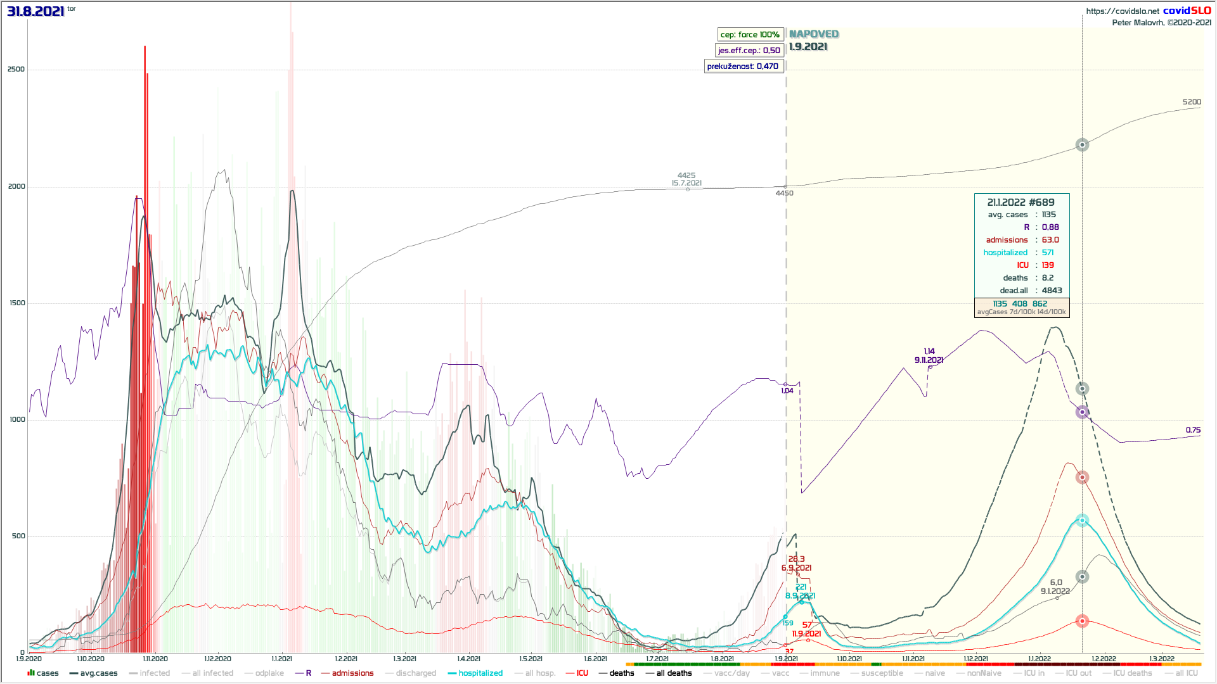Click the gray marker on avg.cases forecast
1217x684 pixels.
pos(1082,389)
